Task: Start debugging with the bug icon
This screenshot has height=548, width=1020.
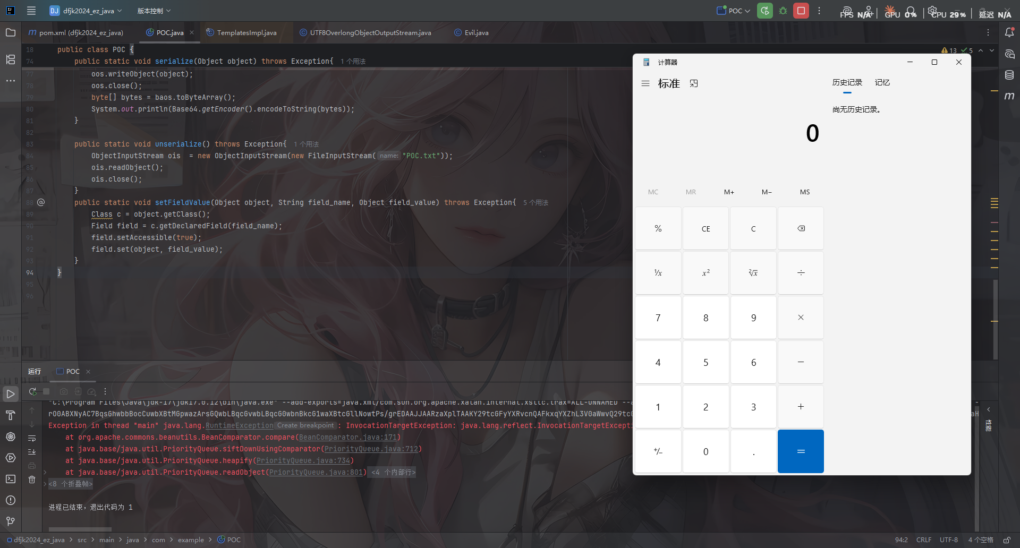Action: click(x=783, y=11)
